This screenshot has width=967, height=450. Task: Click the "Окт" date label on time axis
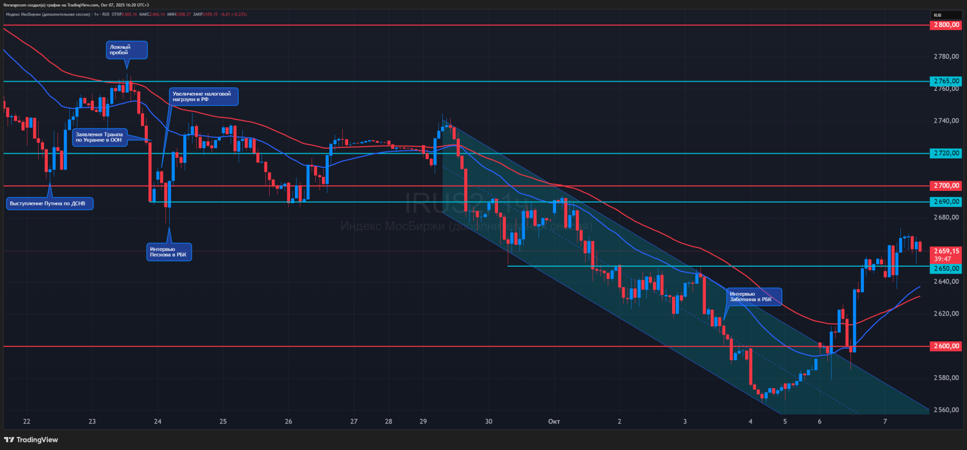pyautogui.click(x=554, y=422)
